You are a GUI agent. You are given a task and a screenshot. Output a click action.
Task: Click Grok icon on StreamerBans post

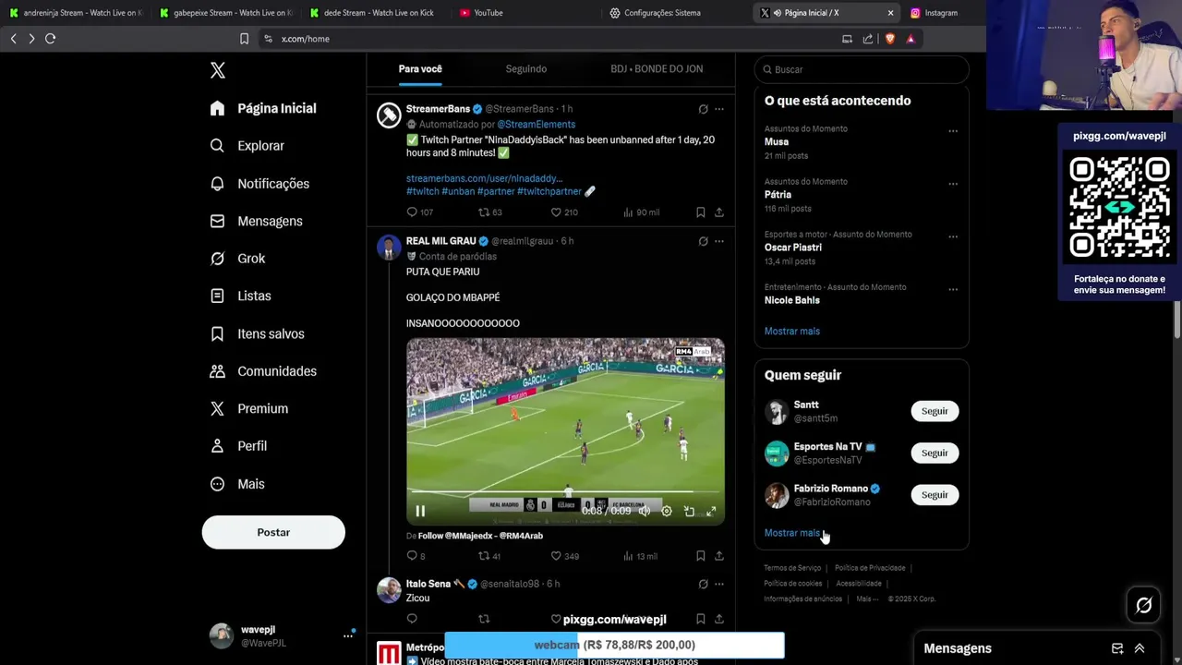click(x=703, y=109)
